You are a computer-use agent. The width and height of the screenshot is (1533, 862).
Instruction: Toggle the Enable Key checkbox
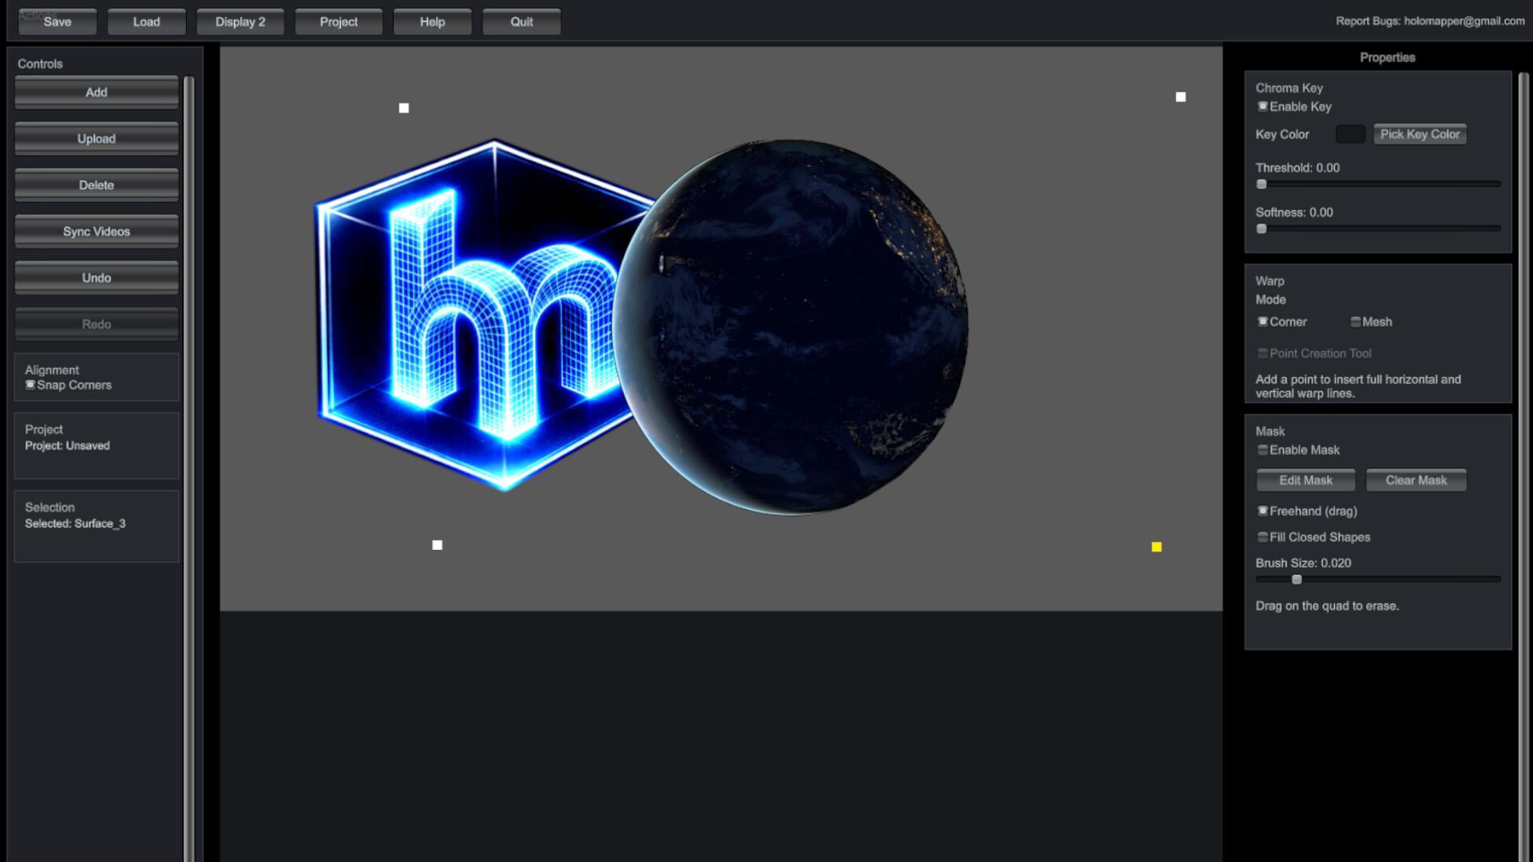click(x=1262, y=106)
